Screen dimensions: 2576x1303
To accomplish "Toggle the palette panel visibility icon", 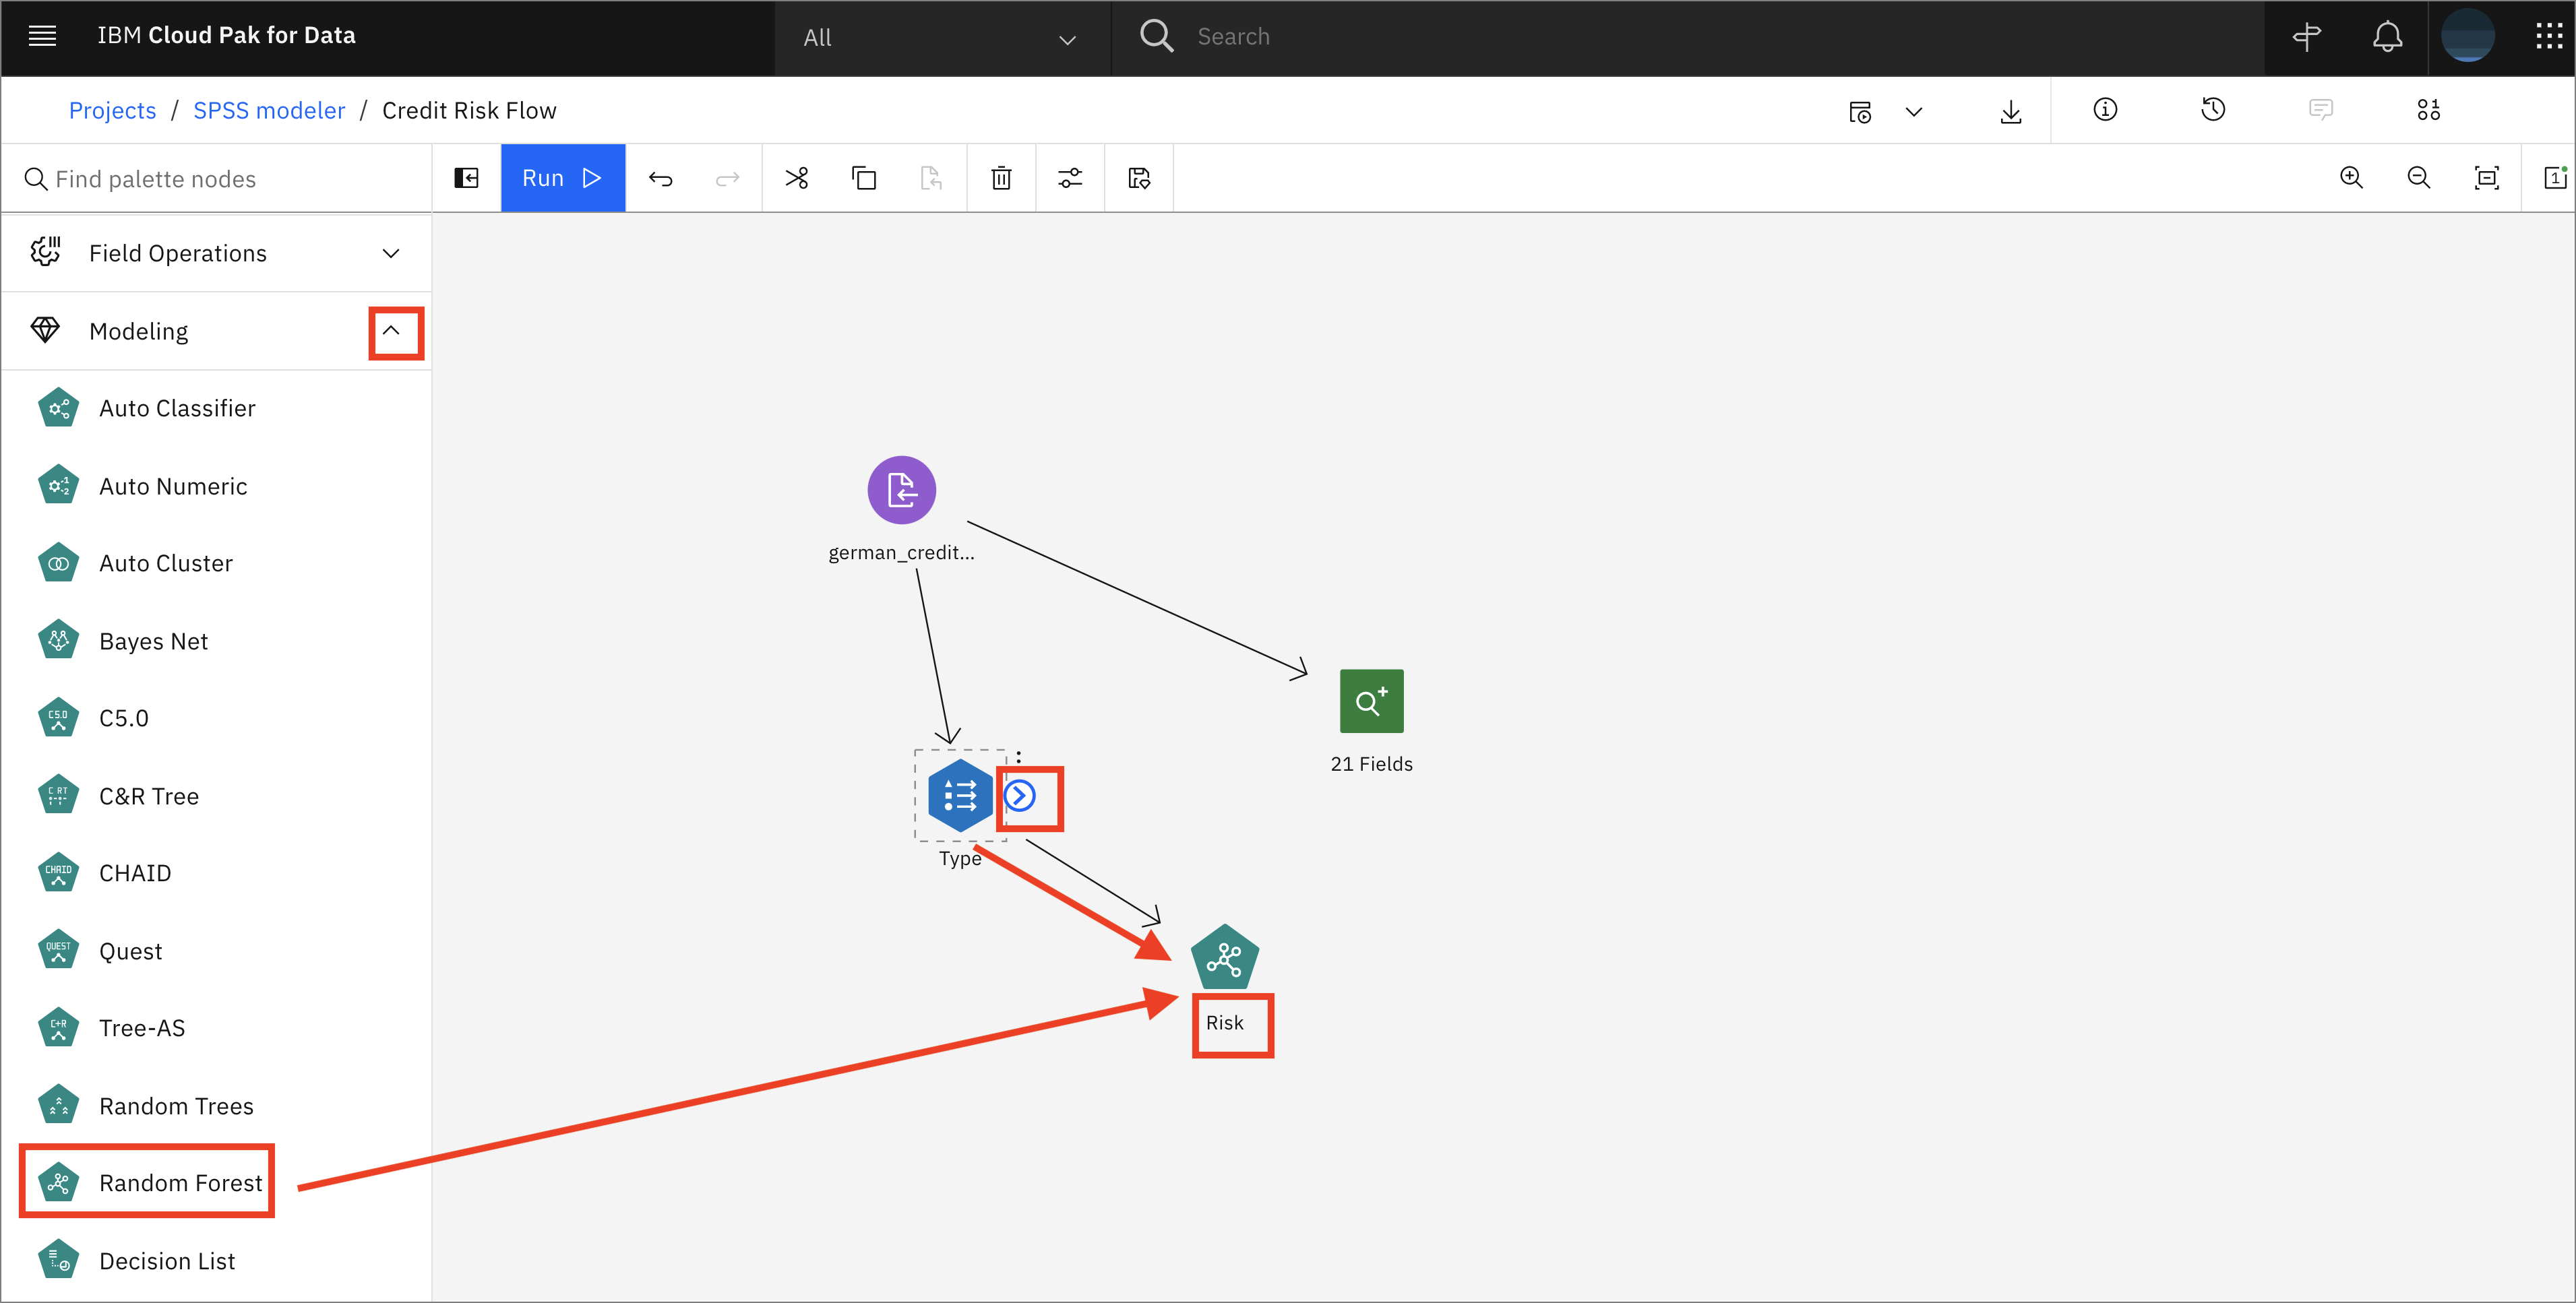I will coord(466,178).
